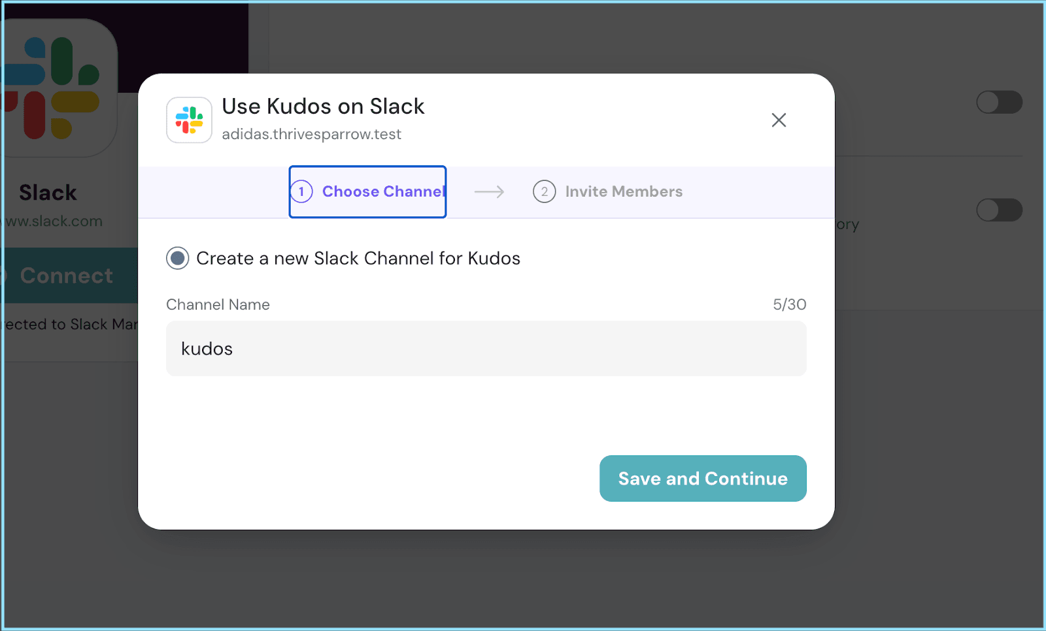This screenshot has height=631, width=1046.
Task: Go to the Invite Members step label
Action: (623, 191)
